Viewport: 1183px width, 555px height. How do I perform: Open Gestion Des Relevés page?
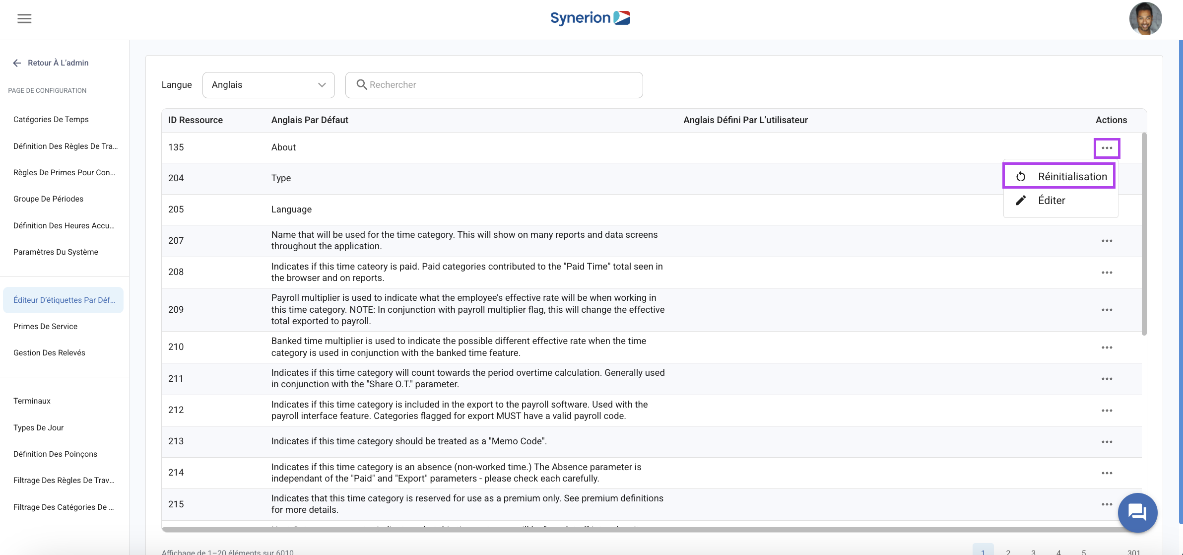pos(49,353)
